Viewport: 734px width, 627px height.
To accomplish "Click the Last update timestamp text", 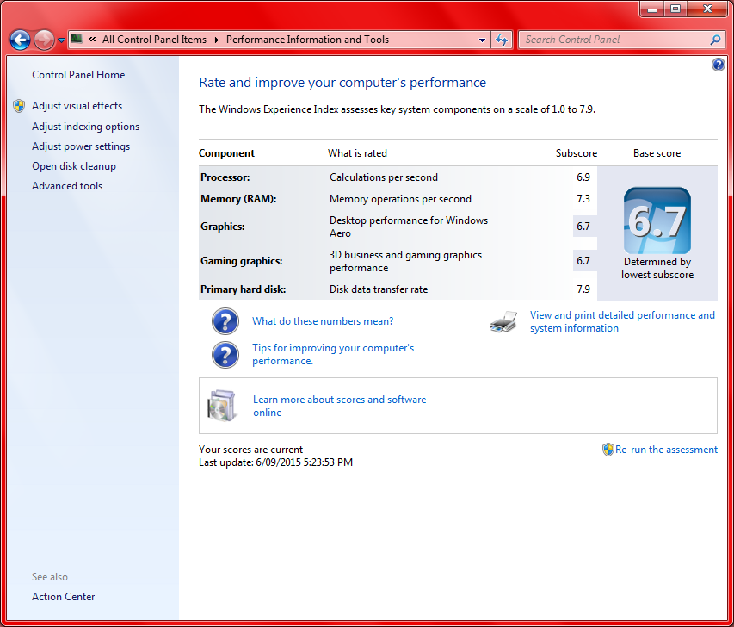I will pyautogui.click(x=275, y=462).
